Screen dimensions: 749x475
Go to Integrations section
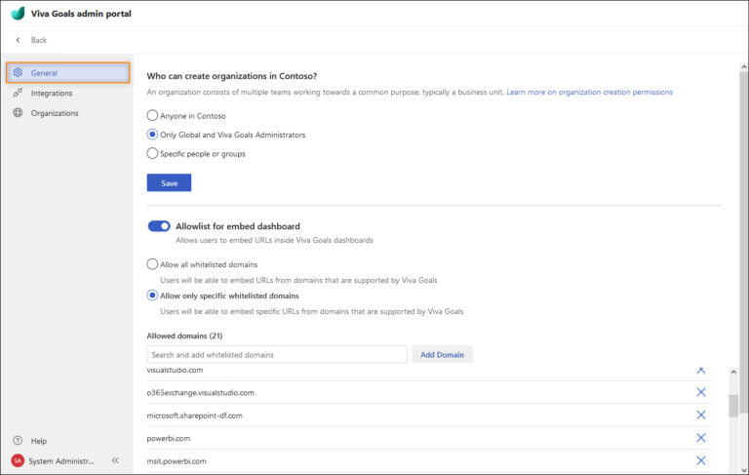tap(51, 93)
